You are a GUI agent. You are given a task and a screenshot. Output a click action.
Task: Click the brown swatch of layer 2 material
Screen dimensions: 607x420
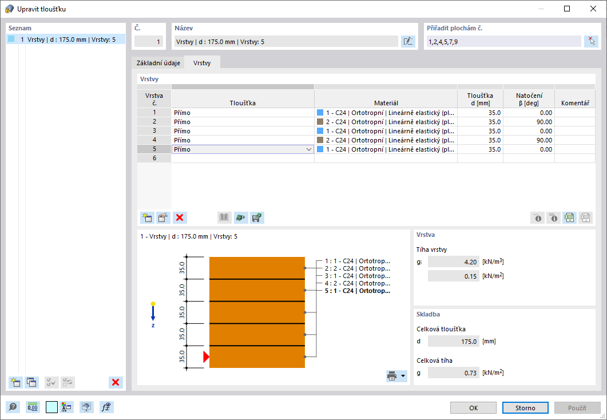point(320,122)
